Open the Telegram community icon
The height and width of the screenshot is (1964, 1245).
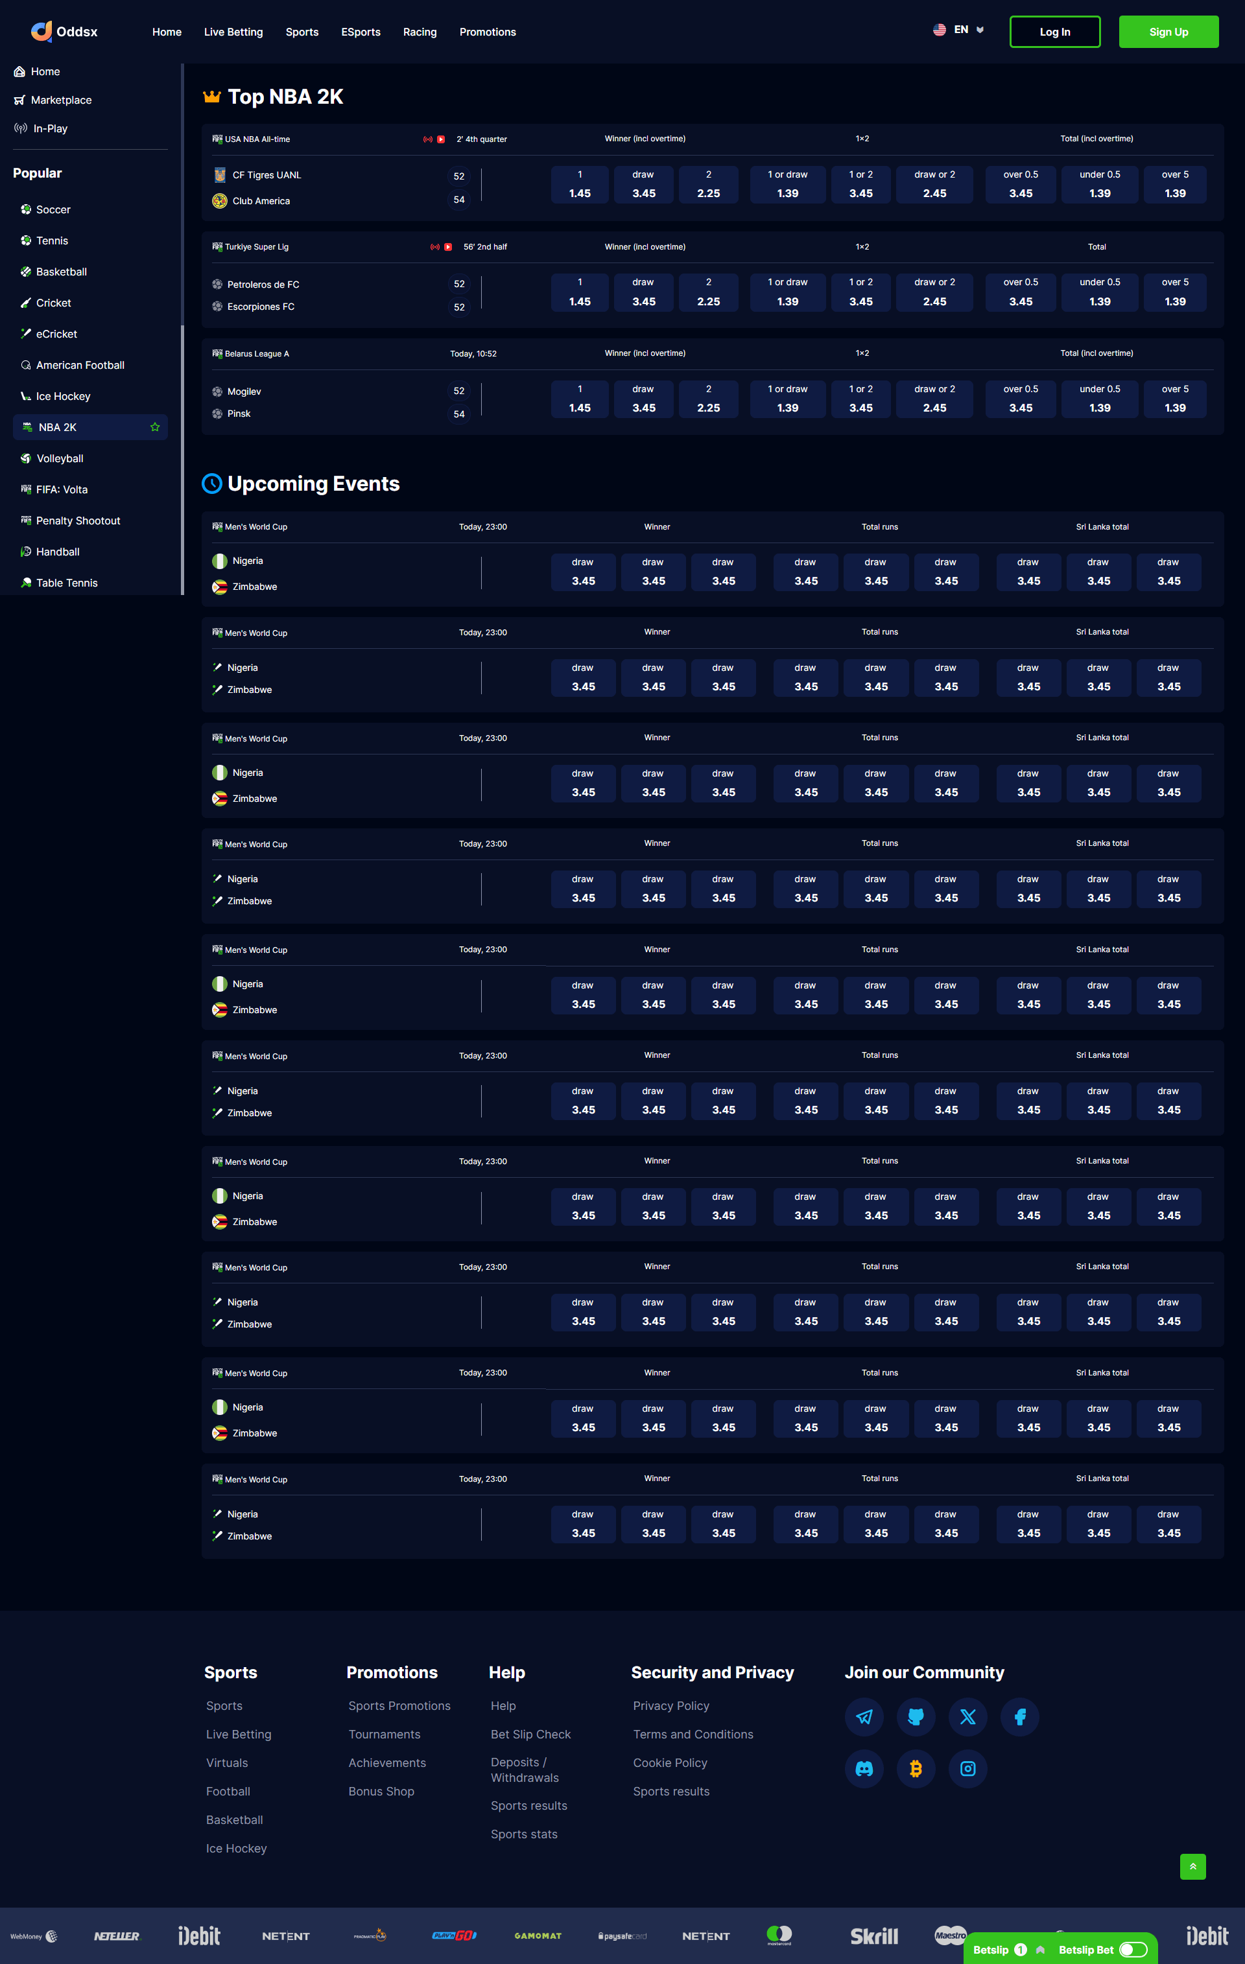(x=864, y=1716)
